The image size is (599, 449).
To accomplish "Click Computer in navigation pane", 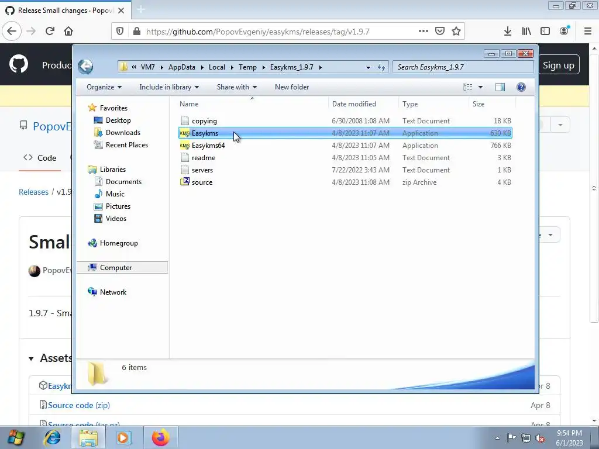I will 116,268.
